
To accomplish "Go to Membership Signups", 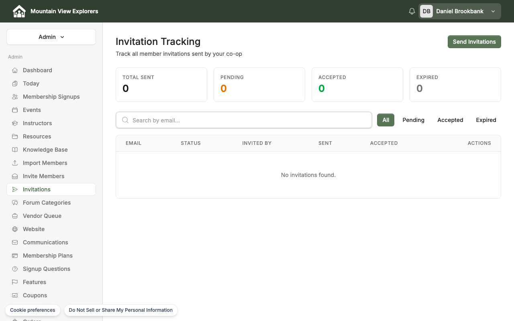I will click(51, 97).
